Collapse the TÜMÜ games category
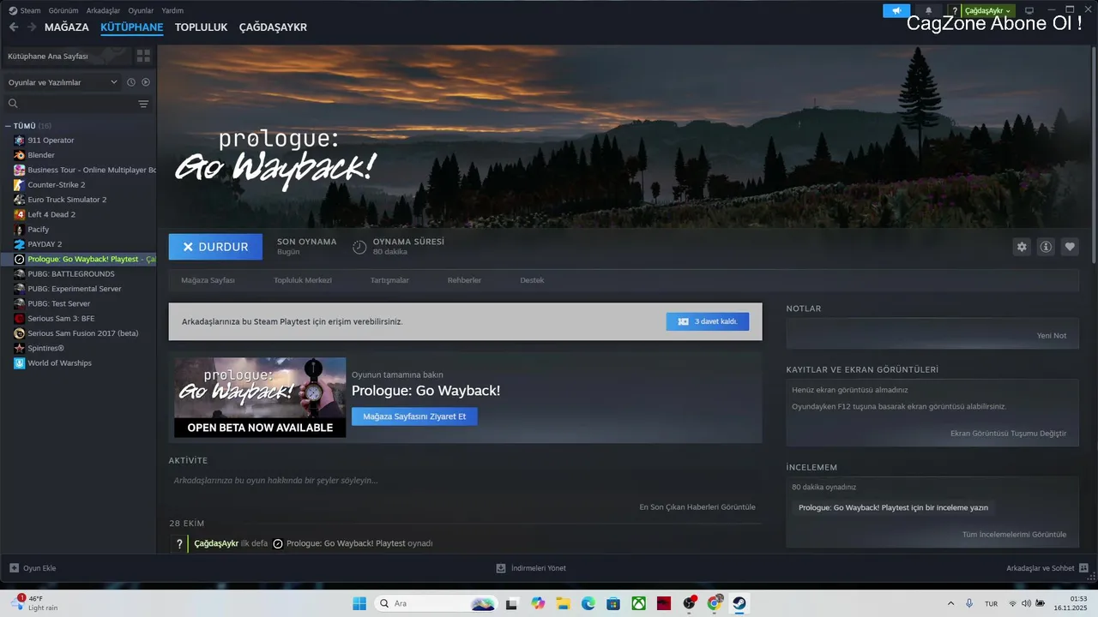The width and height of the screenshot is (1098, 617). [x=8, y=126]
